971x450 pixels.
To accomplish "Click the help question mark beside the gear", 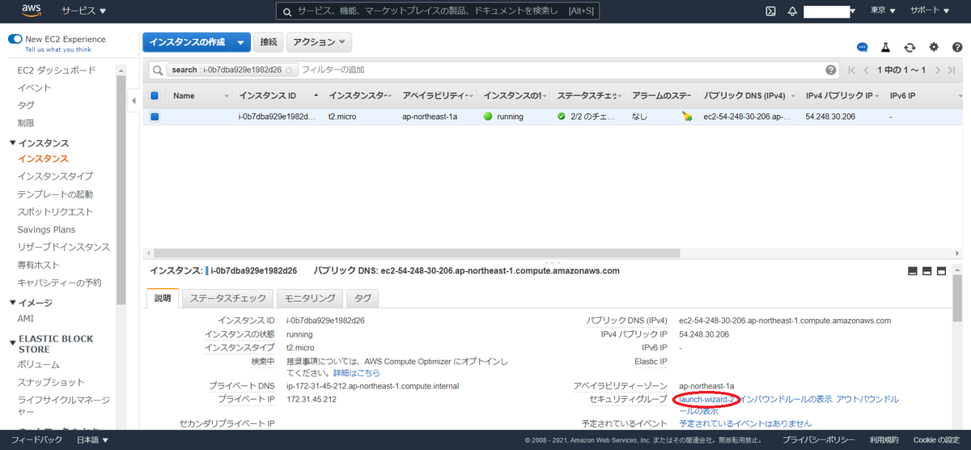I will [956, 48].
